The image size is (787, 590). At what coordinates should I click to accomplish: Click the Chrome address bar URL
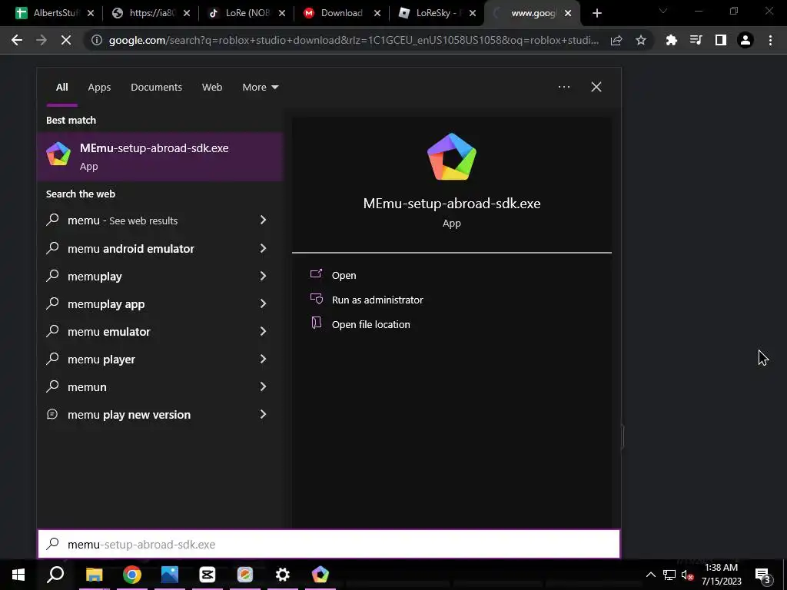354,40
